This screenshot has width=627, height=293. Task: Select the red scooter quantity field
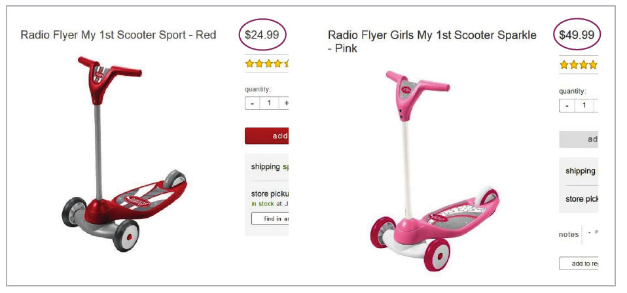269,103
